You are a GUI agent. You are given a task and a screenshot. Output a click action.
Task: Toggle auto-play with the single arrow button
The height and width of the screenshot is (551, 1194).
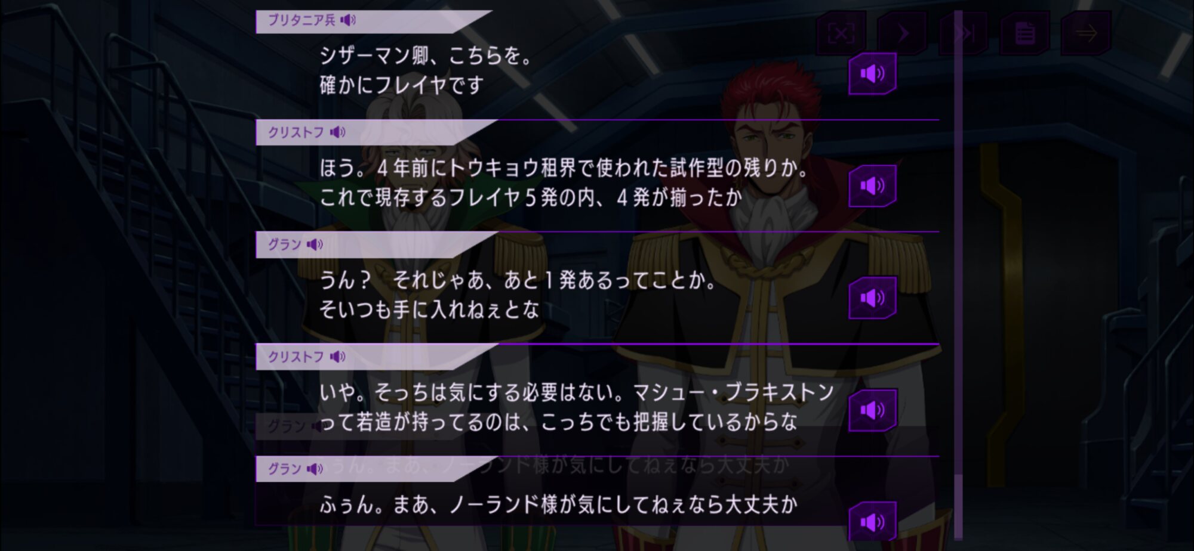[x=903, y=33]
